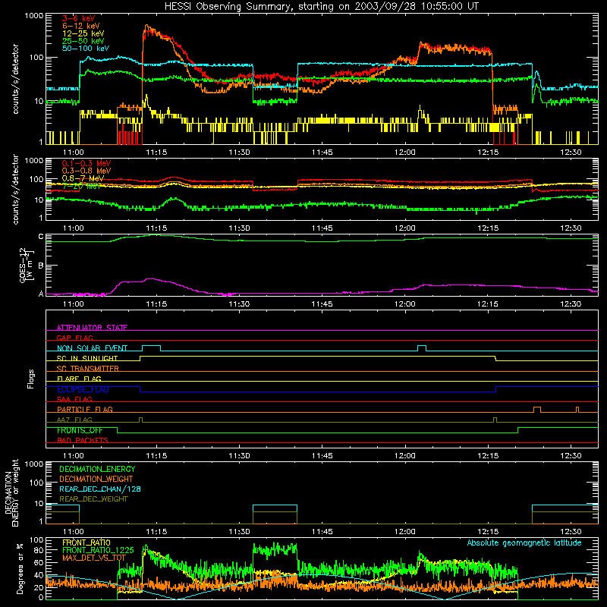Click the 0.3-0.8 MeV legend label
Image resolution: width=607 pixels, height=607 pixels.
pos(86,171)
